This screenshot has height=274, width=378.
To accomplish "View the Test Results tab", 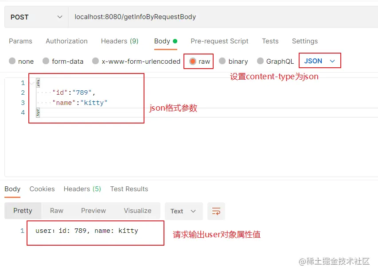I will [129, 189].
